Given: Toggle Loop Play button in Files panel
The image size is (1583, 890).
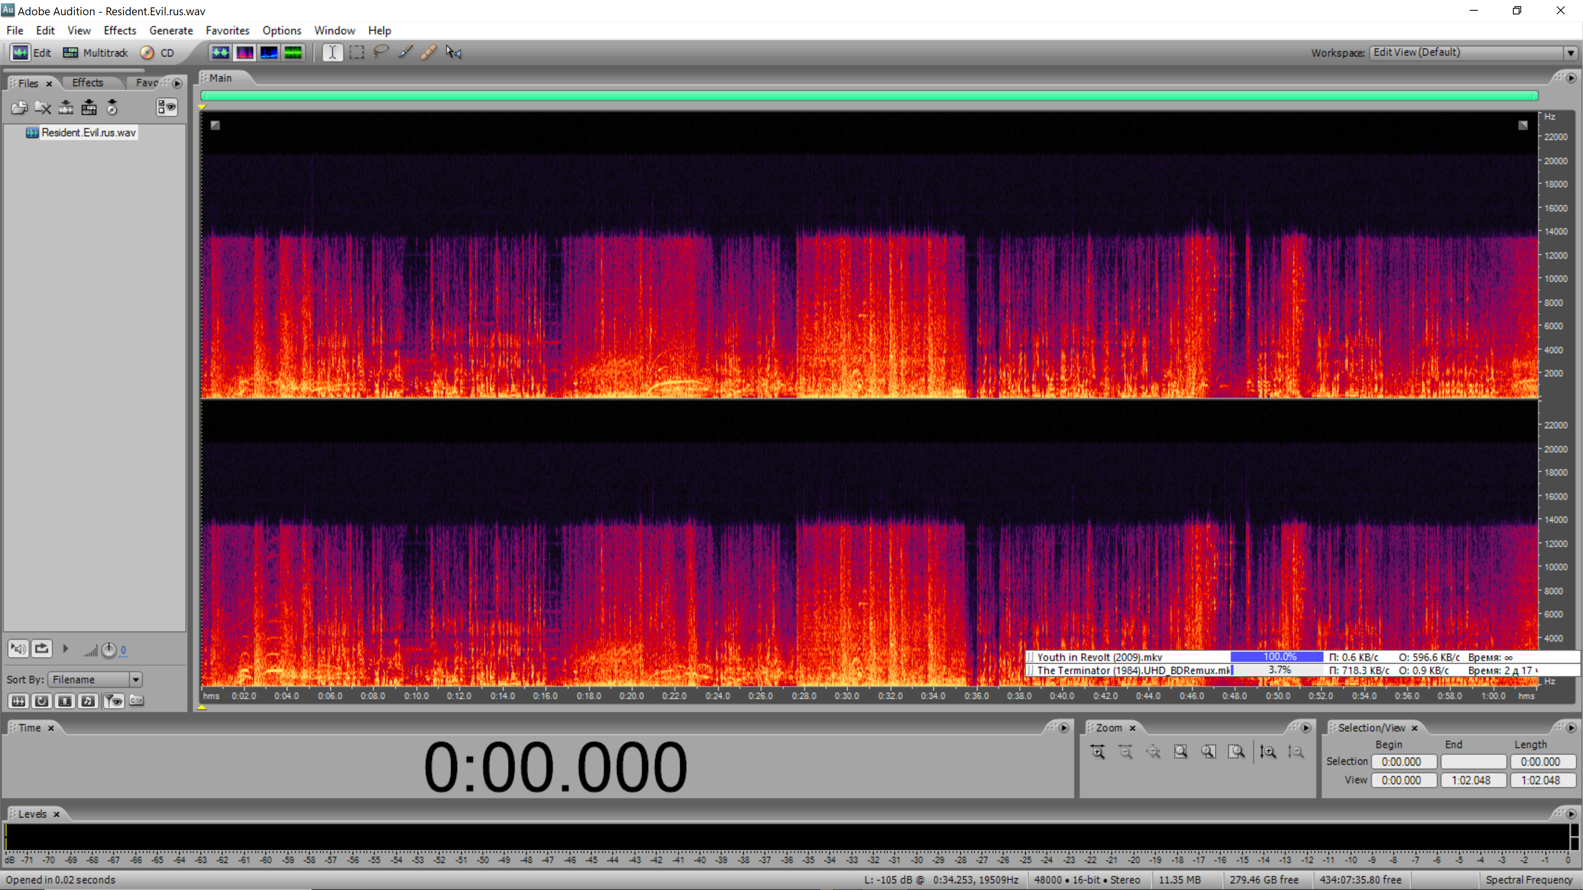Looking at the screenshot, I should 42,649.
